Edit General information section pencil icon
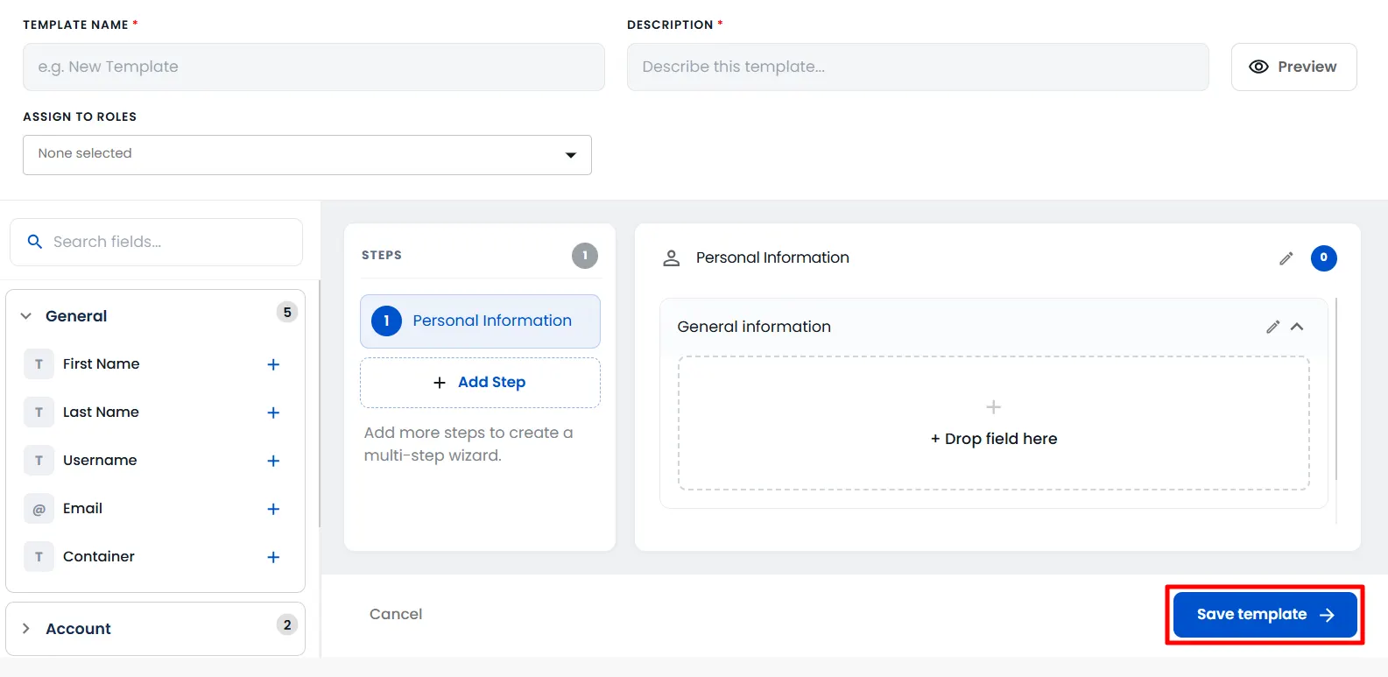Screen dimensions: 1388x677 (x=1272, y=327)
